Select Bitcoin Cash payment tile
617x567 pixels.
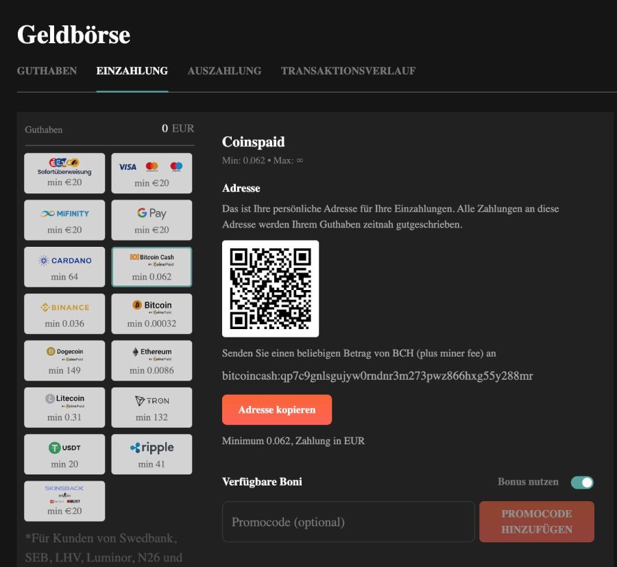152,267
